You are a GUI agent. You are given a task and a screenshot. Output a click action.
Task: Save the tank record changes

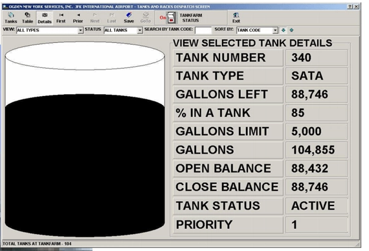(129, 18)
